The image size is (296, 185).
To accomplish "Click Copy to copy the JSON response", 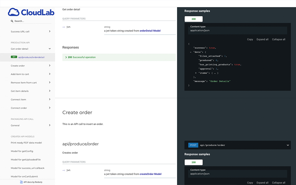I will coord(250,39).
